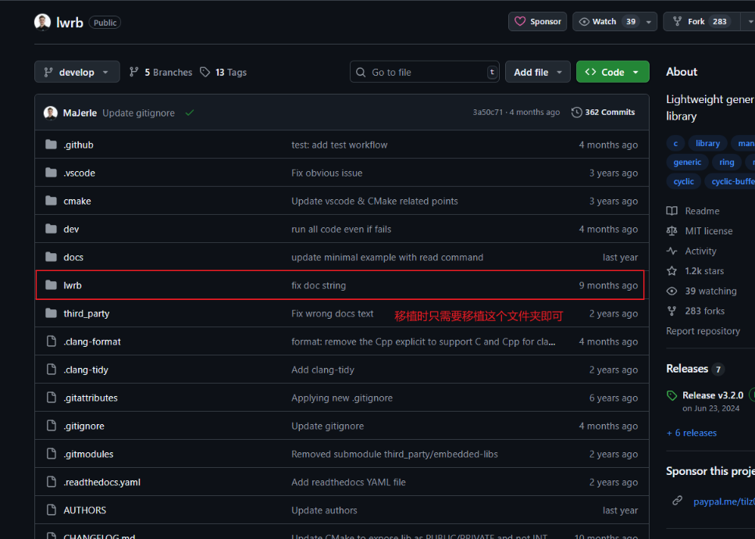Click the file icon for .readthedocs.yaml
This screenshot has width=755, height=539.
(x=51, y=482)
